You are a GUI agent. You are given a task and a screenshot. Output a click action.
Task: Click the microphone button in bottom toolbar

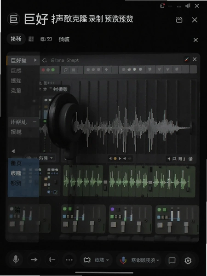[16, 259]
